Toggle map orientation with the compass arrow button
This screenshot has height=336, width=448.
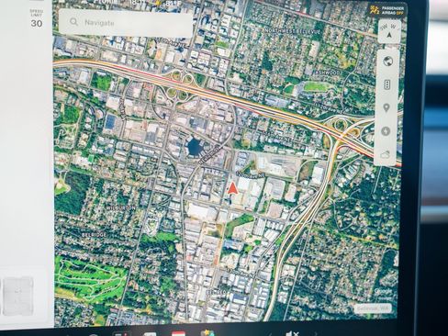click(x=389, y=31)
